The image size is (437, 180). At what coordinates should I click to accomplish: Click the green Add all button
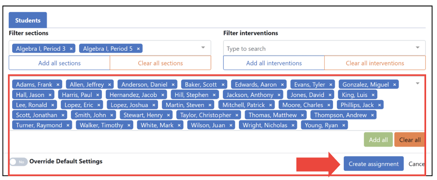click(378, 140)
